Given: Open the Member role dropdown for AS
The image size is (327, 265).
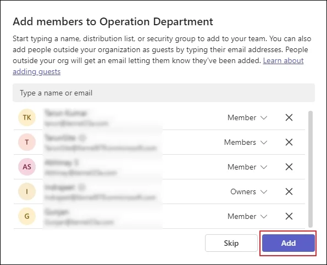Looking at the screenshot, I should [247, 167].
